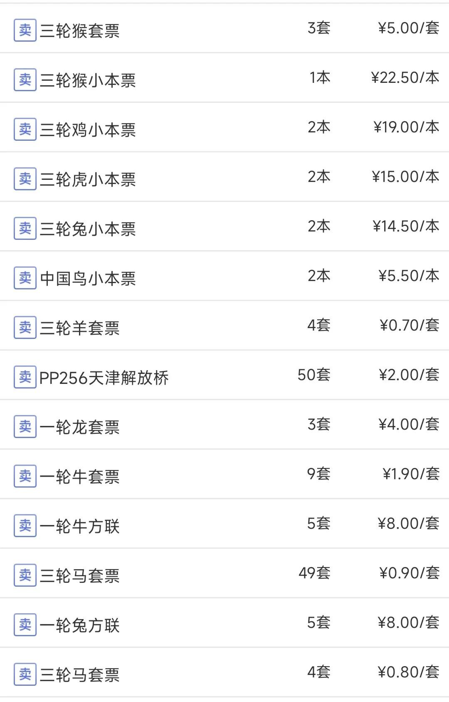This screenshot has height=702, width=449.
Task: Tap the 卖 badge on 中国鸟小本票 row
Action: click(25, 278)
